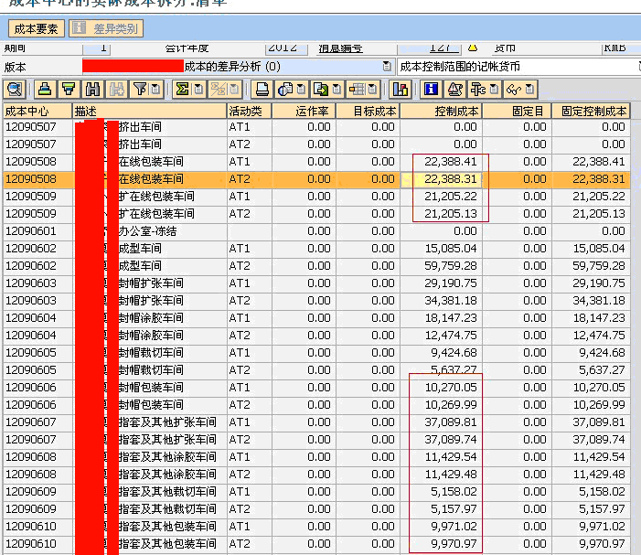
Task: Click the highlighted cell 22,388.31 in 控制成本
Action: 442,179
